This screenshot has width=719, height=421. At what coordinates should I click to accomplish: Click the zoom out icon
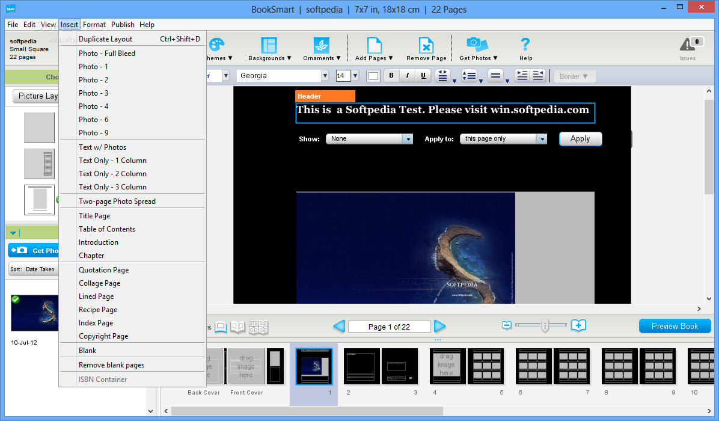(x=507, y=325)
